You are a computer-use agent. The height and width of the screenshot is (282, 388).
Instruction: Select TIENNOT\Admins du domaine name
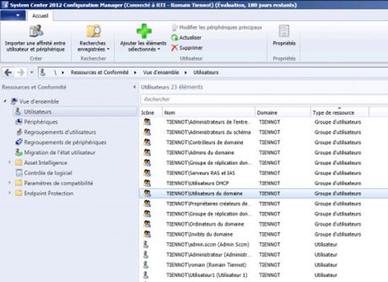pos(200,152)
